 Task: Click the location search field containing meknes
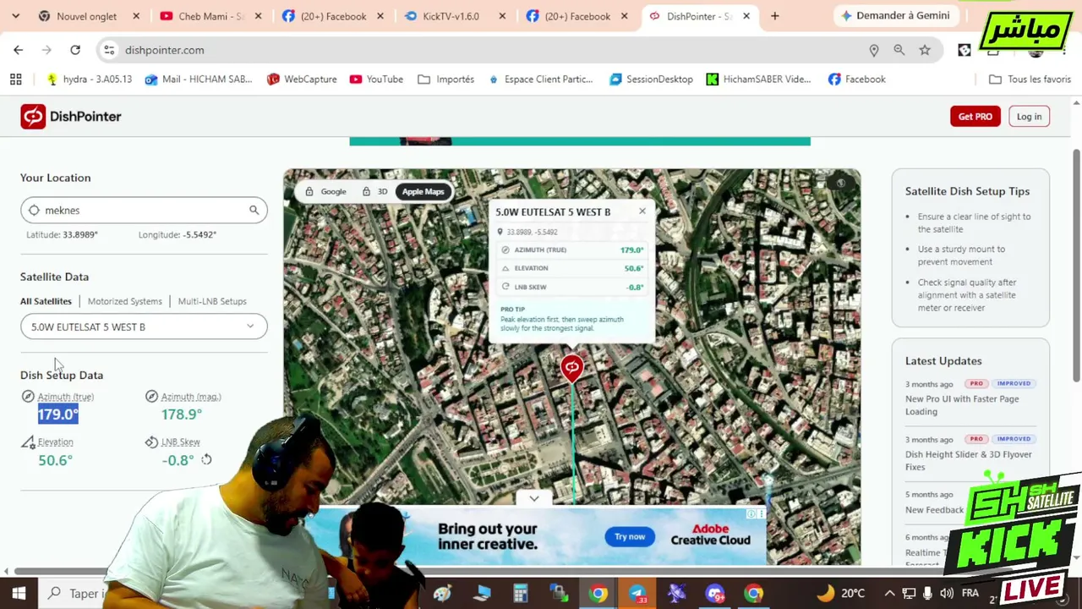tap(144, 210)
